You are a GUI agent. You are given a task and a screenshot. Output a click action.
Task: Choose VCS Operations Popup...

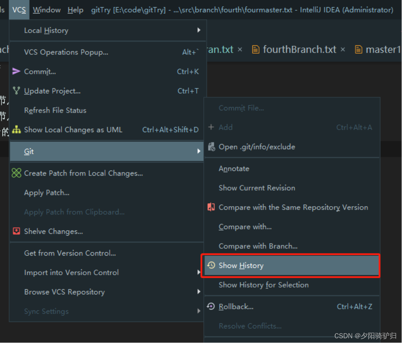click(x=108, y=52)
